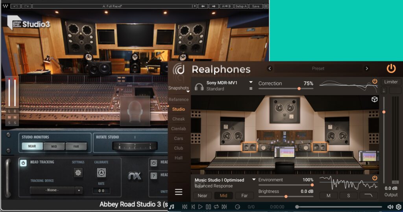
Task: Toggle the environment response power button
Action: pyautogui.click(x=375, y=178)
